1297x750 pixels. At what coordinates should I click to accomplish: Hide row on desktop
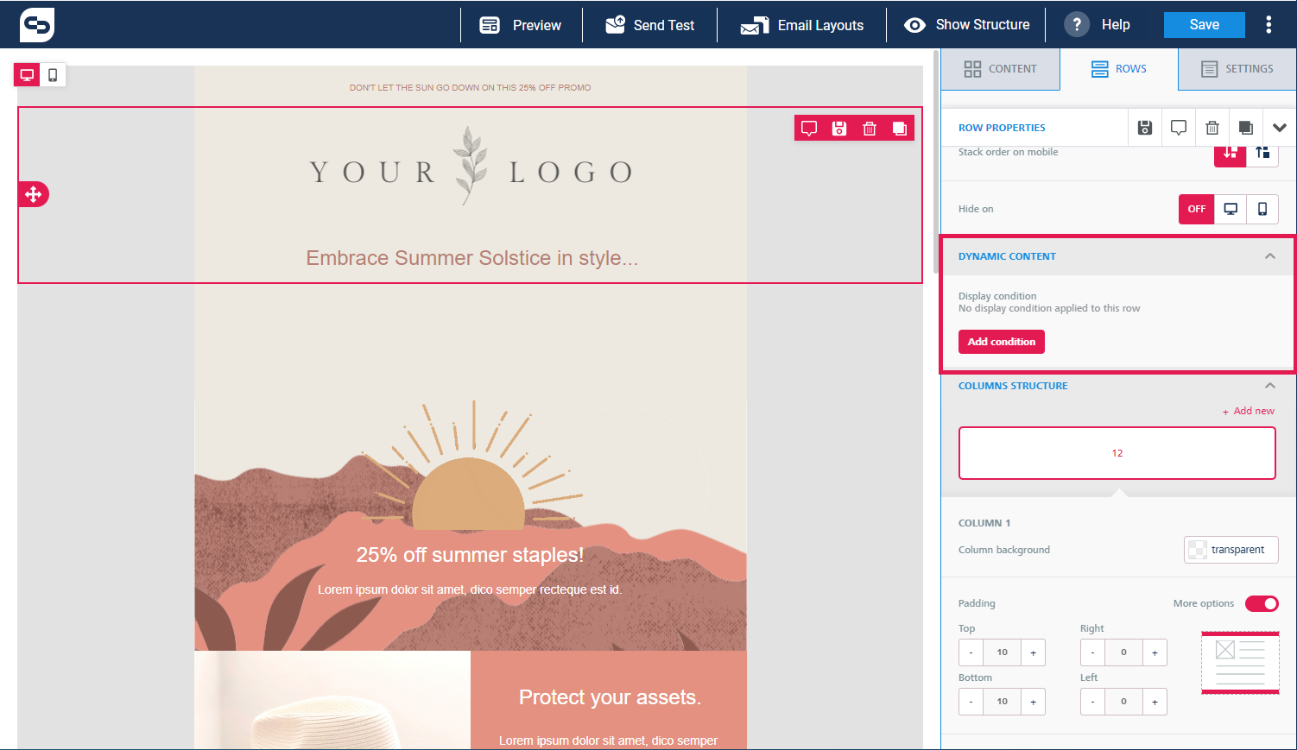point(1231,209)
